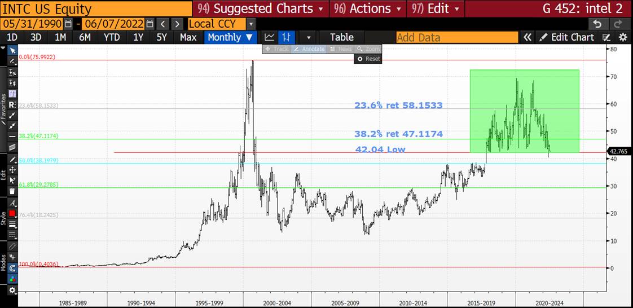This screenshot has width=633, height=308.
Task: Click the 42.765 last price label
Action: click(x=619, y=151)
